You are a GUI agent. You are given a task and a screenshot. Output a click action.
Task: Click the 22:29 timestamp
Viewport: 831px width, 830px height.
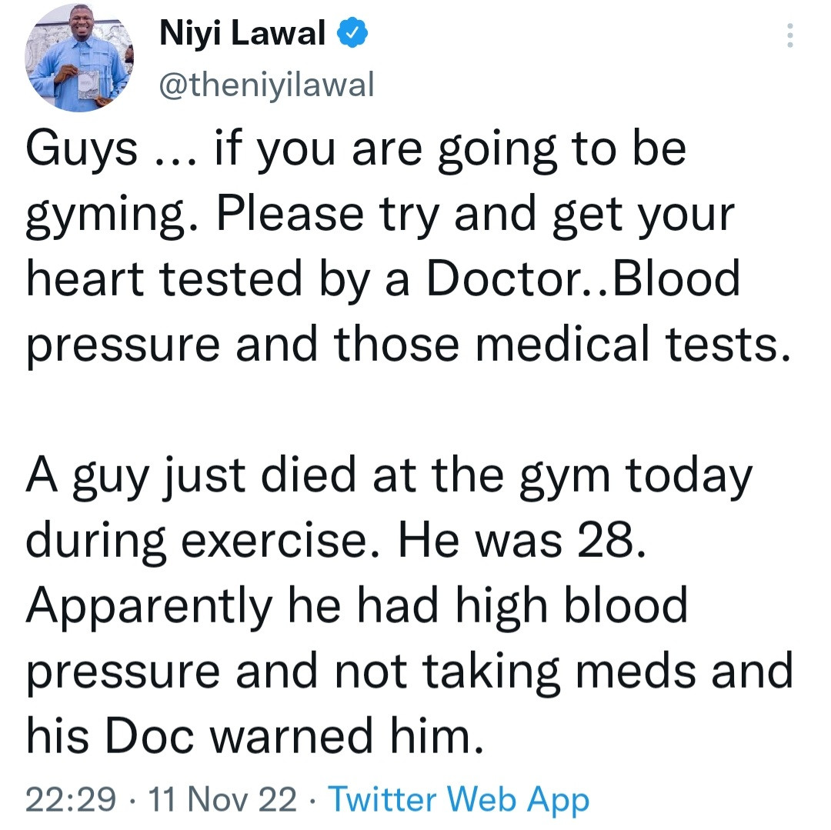[71, 801]
